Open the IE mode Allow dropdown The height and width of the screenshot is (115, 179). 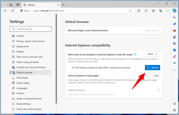tap(153, 54)
